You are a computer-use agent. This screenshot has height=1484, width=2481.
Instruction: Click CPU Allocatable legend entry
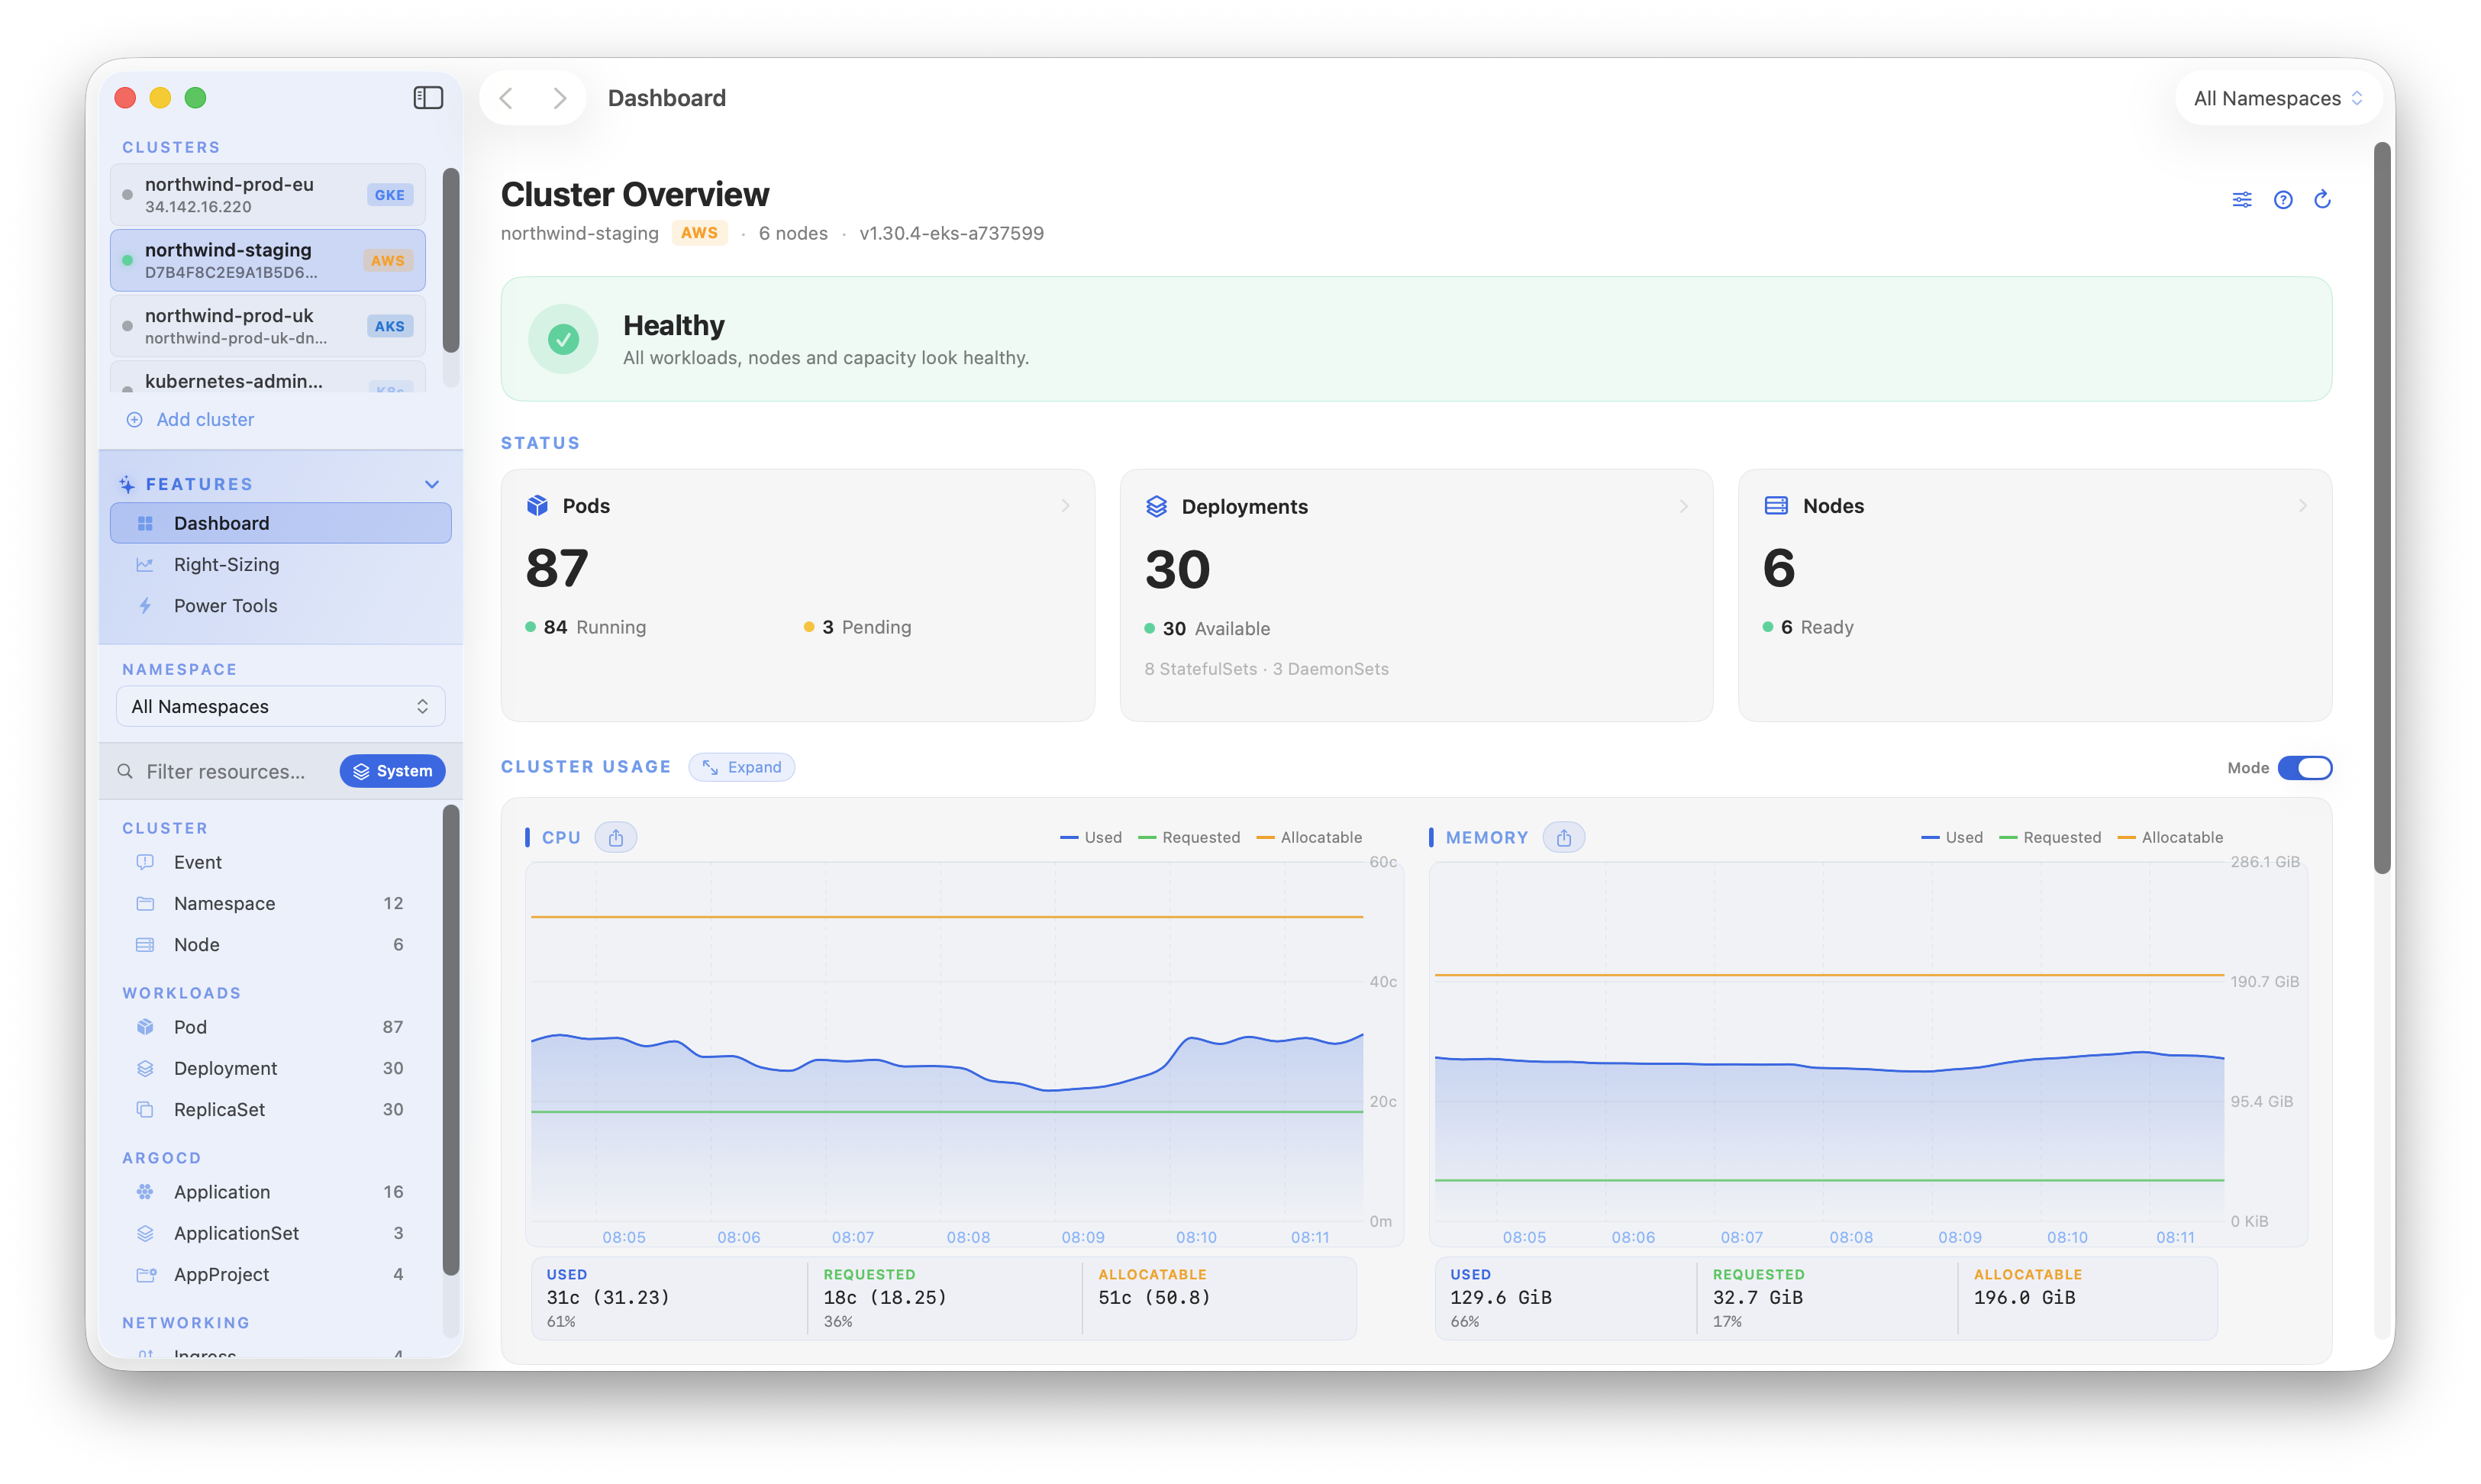pos(1309,838)
